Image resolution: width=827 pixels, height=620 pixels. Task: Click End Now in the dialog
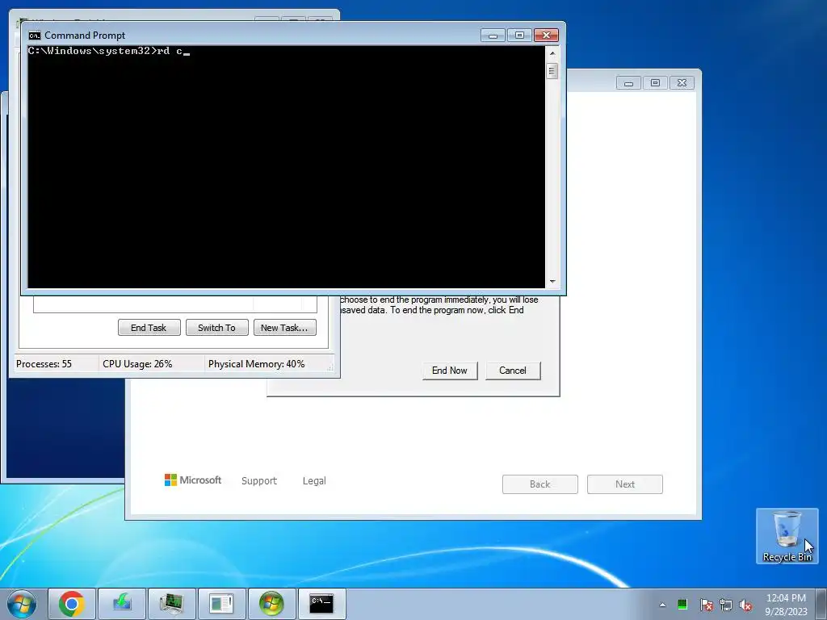[x=450, y=371]
